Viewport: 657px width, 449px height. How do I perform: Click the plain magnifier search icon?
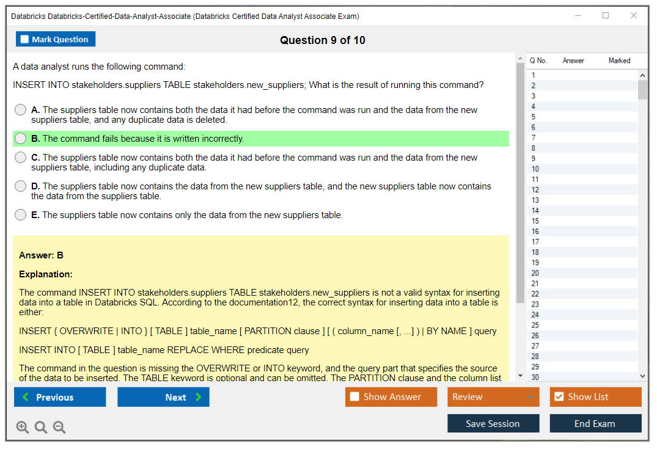(x=40, y=427)
